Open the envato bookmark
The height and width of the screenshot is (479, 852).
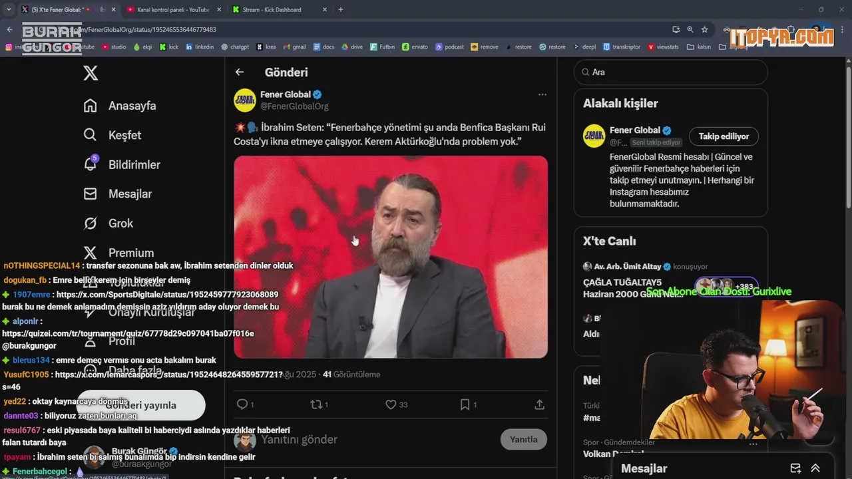pos(415,47)
